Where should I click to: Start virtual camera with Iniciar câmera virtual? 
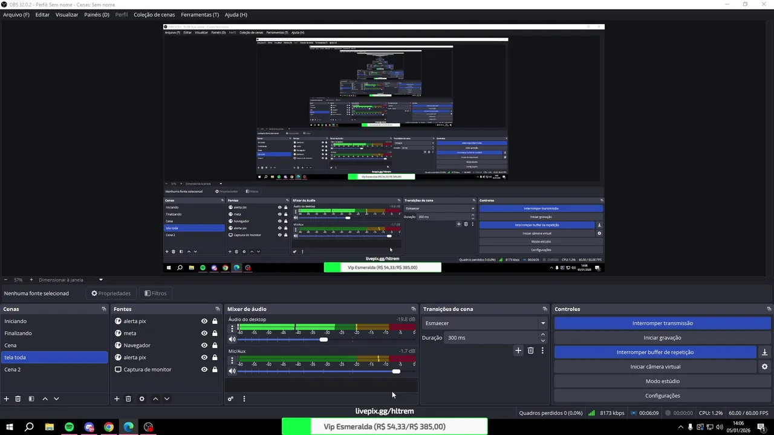click(655, 367)
